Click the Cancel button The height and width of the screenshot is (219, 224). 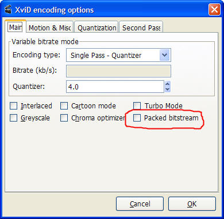[x=140, y=204]
